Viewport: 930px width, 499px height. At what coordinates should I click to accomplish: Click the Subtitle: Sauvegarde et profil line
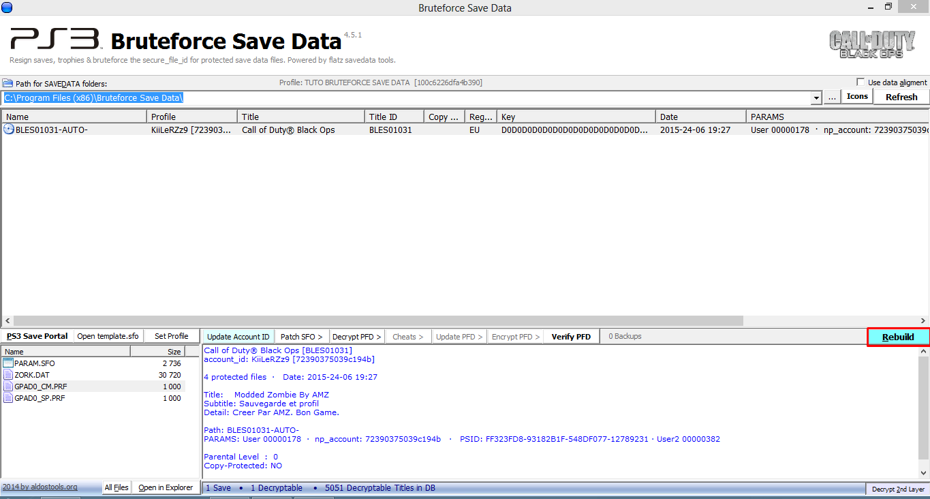tap(261, 404)
